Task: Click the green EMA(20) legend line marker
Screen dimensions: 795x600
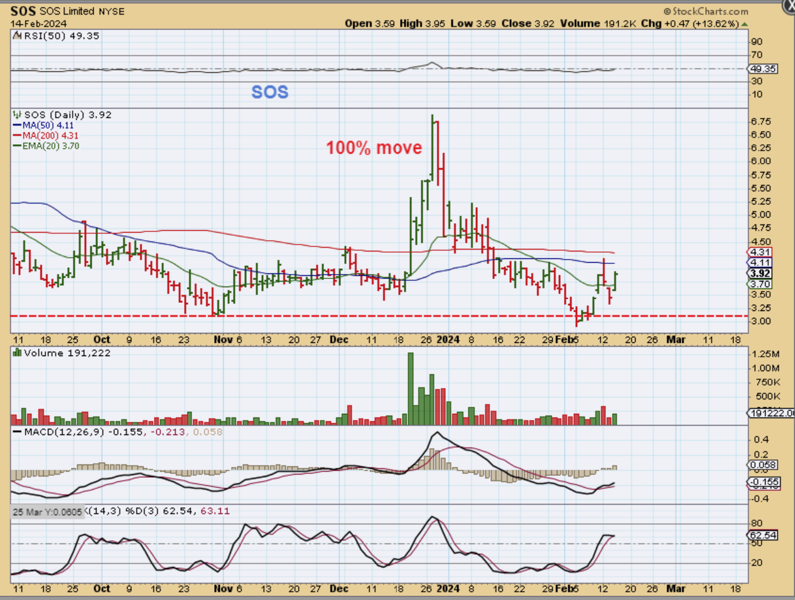Action: click(18, 146)
